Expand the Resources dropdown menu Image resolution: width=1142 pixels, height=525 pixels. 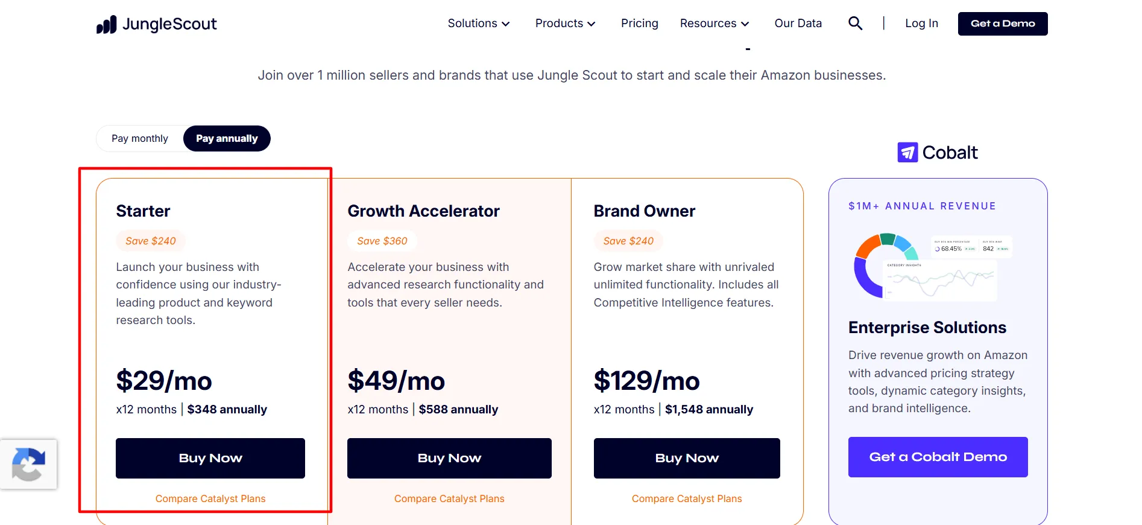pos(715,24)
